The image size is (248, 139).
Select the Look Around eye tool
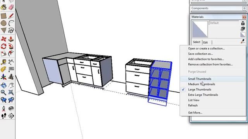pyautogui.click(x=11, y=108)
